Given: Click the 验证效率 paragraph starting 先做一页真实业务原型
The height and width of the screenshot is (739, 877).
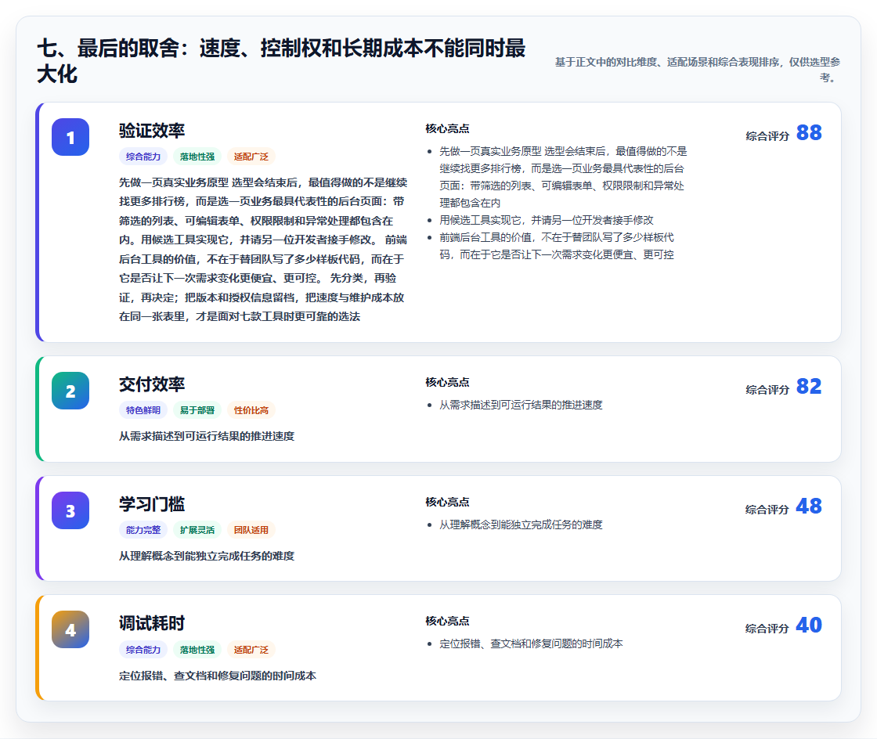Looking at the screenshot, I should [x=263, y=249].
